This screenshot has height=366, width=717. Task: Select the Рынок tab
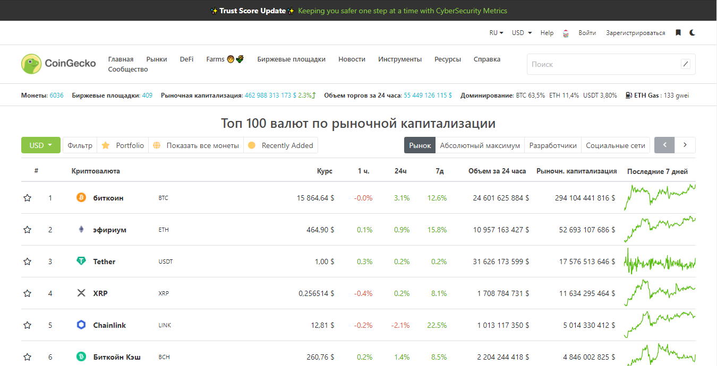pyautogui.click(x=420, y=145)
